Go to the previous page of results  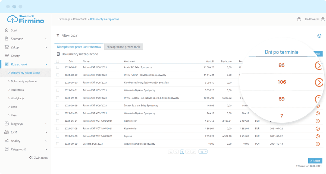176,152
